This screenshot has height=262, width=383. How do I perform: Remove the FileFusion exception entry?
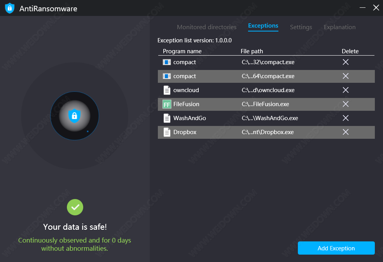tap(345, 104)
